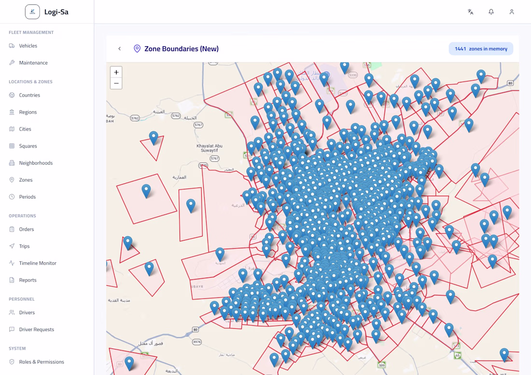Click the System section heading

tap(17, 348)
